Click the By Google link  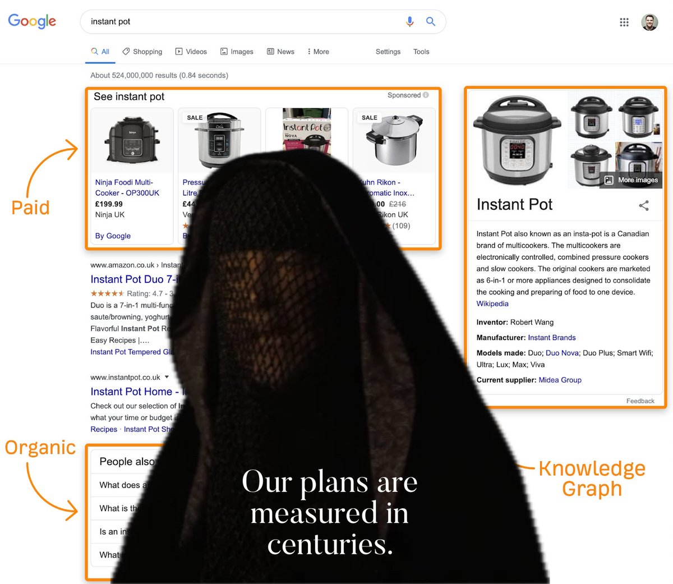tap(113, 236)
